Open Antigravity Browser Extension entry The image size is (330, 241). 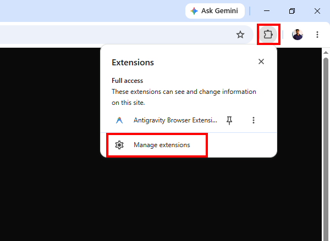pyautogui.click(x=175, y=120)
